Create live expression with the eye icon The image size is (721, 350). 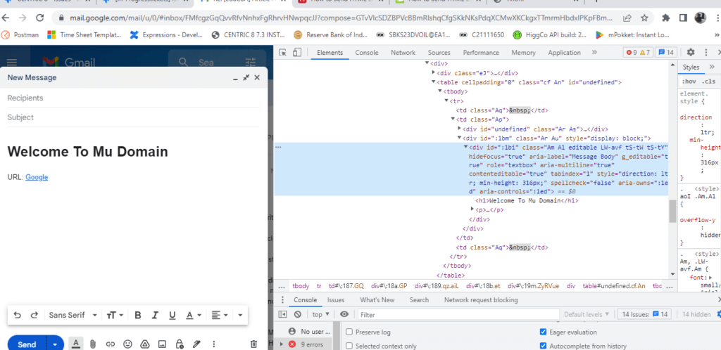344,315
